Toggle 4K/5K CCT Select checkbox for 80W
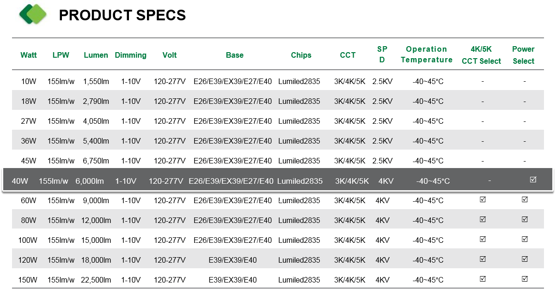The image size is (556, 289). coord(483,220)
